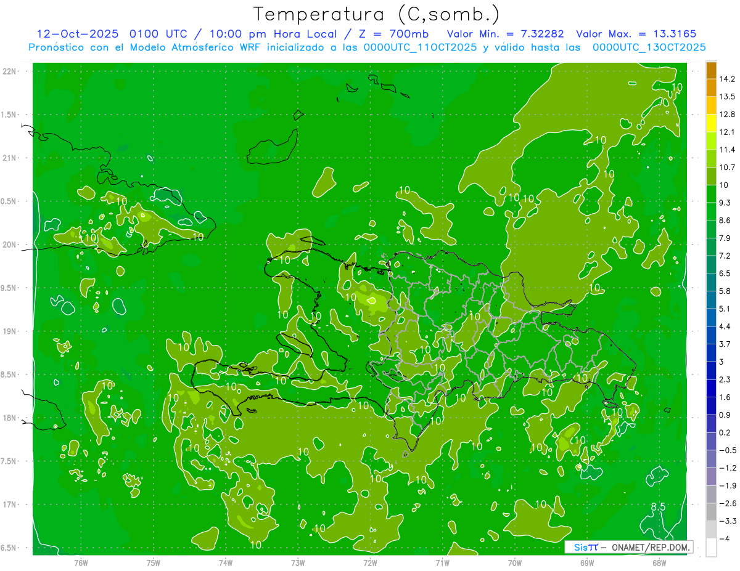Click "5.8" on the color scale

pyautogui.click(x=725, y=291)
